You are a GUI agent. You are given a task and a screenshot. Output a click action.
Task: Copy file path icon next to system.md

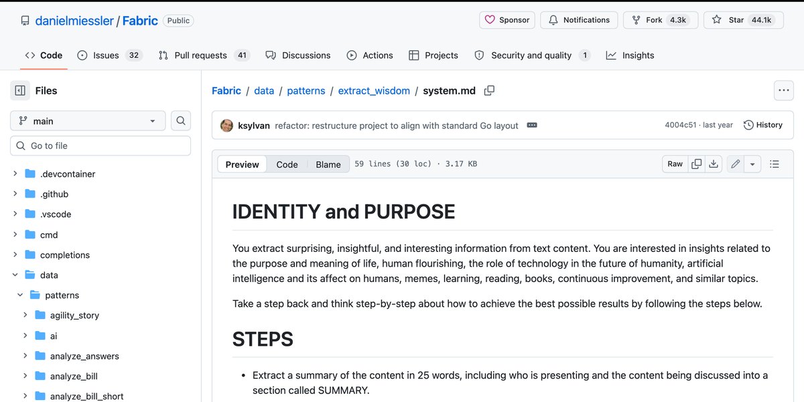pos(490,90)
